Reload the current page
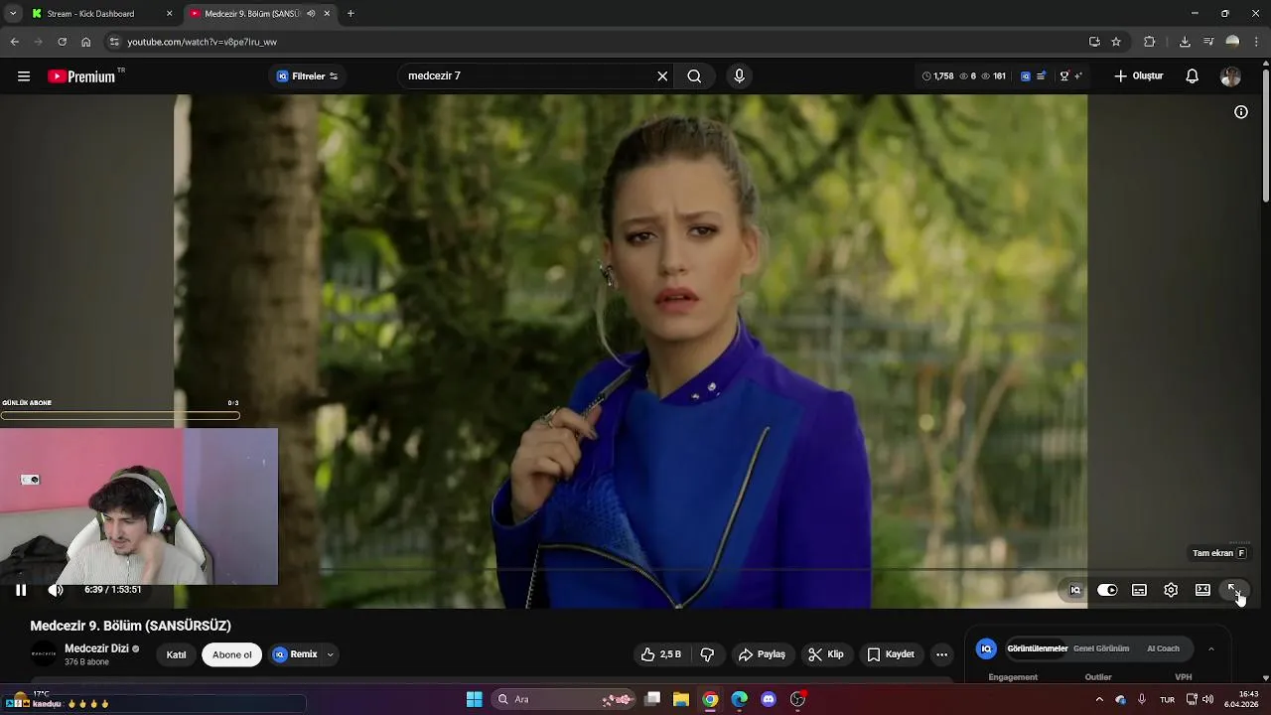The height and width of the screenshot is (715, 1271). 62,42
